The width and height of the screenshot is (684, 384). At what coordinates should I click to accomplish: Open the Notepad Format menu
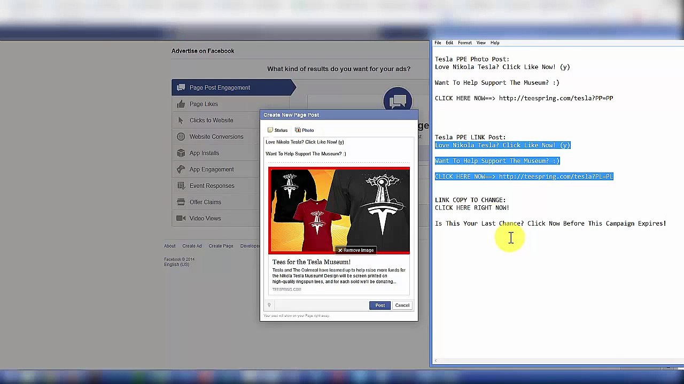click(x=465, y=43)
